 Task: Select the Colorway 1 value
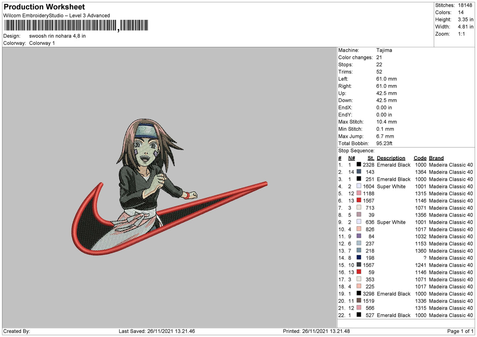(x=42, y=43)
